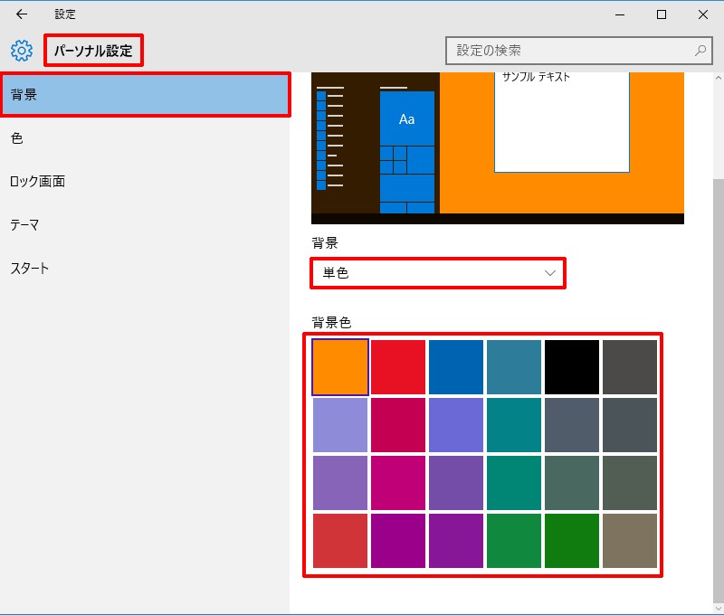Viewport: 724px width, 615px height.
Task: Open the 色 settings page
Action: point(145,138)
